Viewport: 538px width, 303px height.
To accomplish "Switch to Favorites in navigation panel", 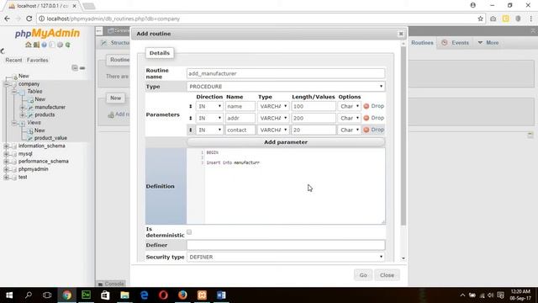I will click(37, 60).
